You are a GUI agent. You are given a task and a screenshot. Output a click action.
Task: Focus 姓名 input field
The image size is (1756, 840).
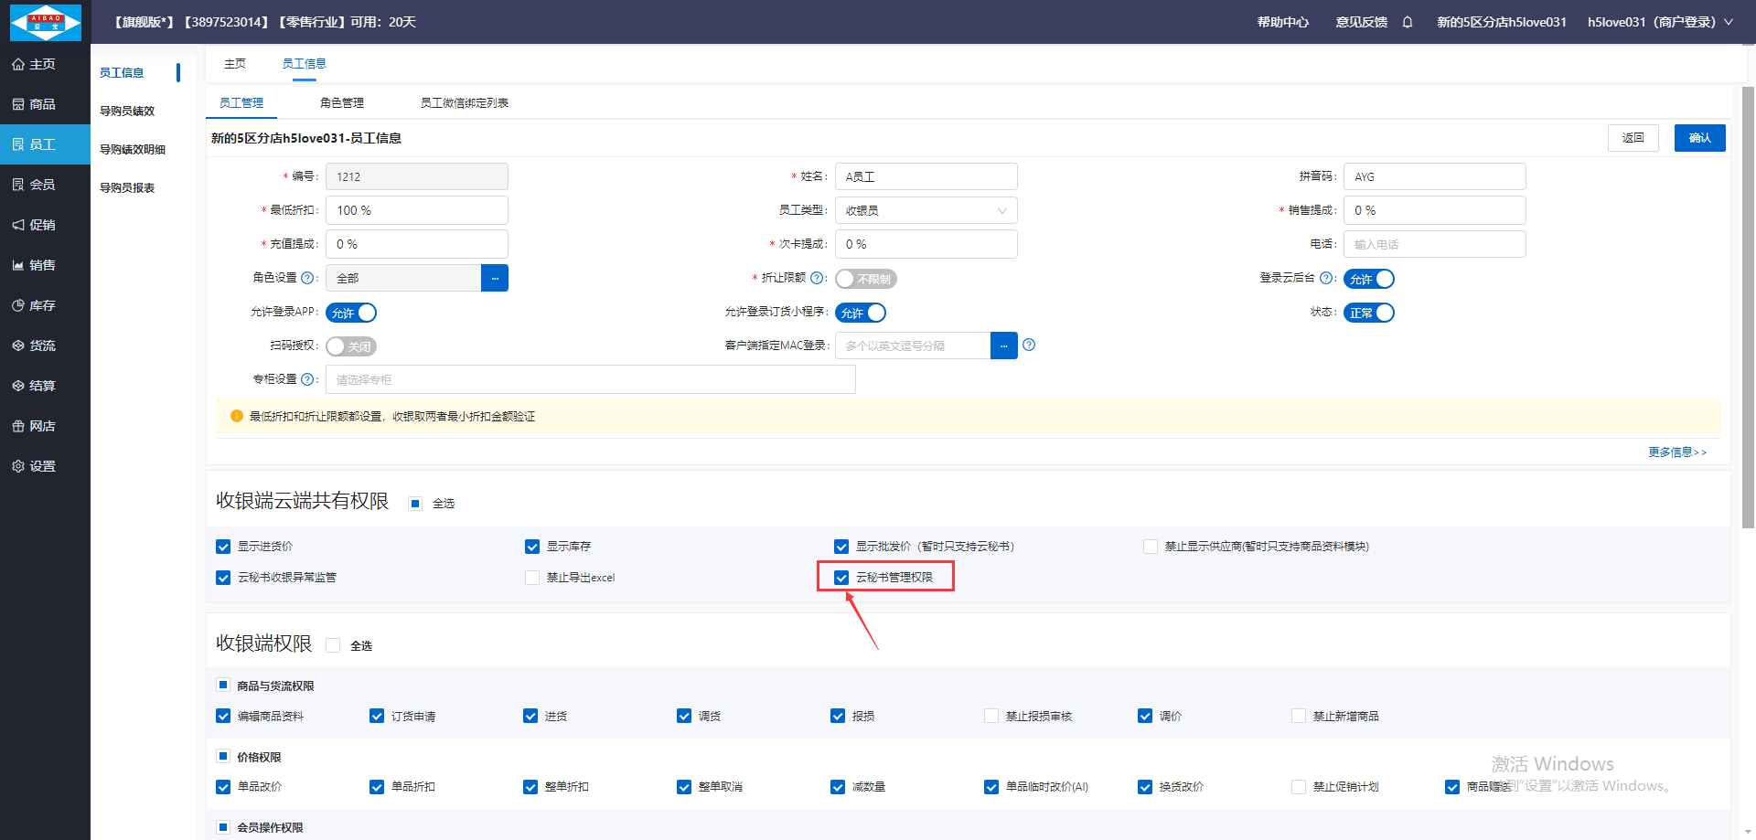pyautogui.click(x=926, y=176)
